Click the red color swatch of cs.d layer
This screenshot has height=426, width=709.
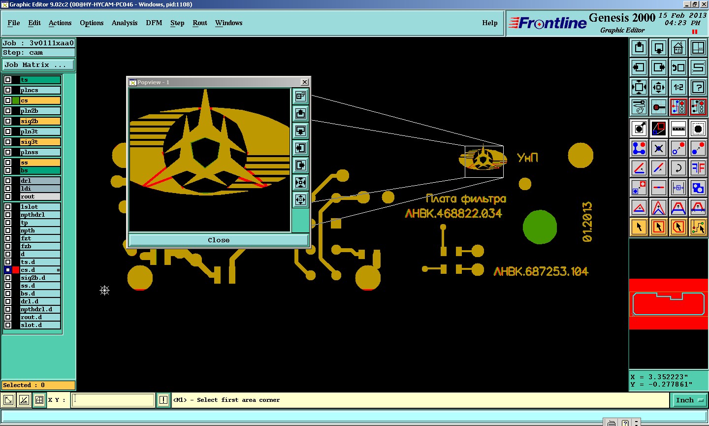point(16,270)
